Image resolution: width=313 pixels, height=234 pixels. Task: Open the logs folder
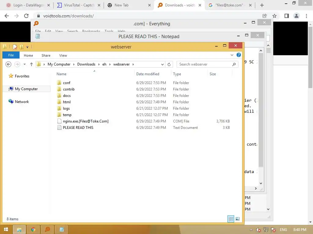pyautogui.click(x=66, y=108)
